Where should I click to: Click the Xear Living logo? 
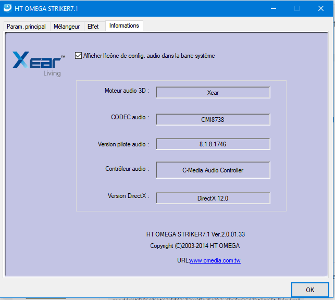pos(39,64)
